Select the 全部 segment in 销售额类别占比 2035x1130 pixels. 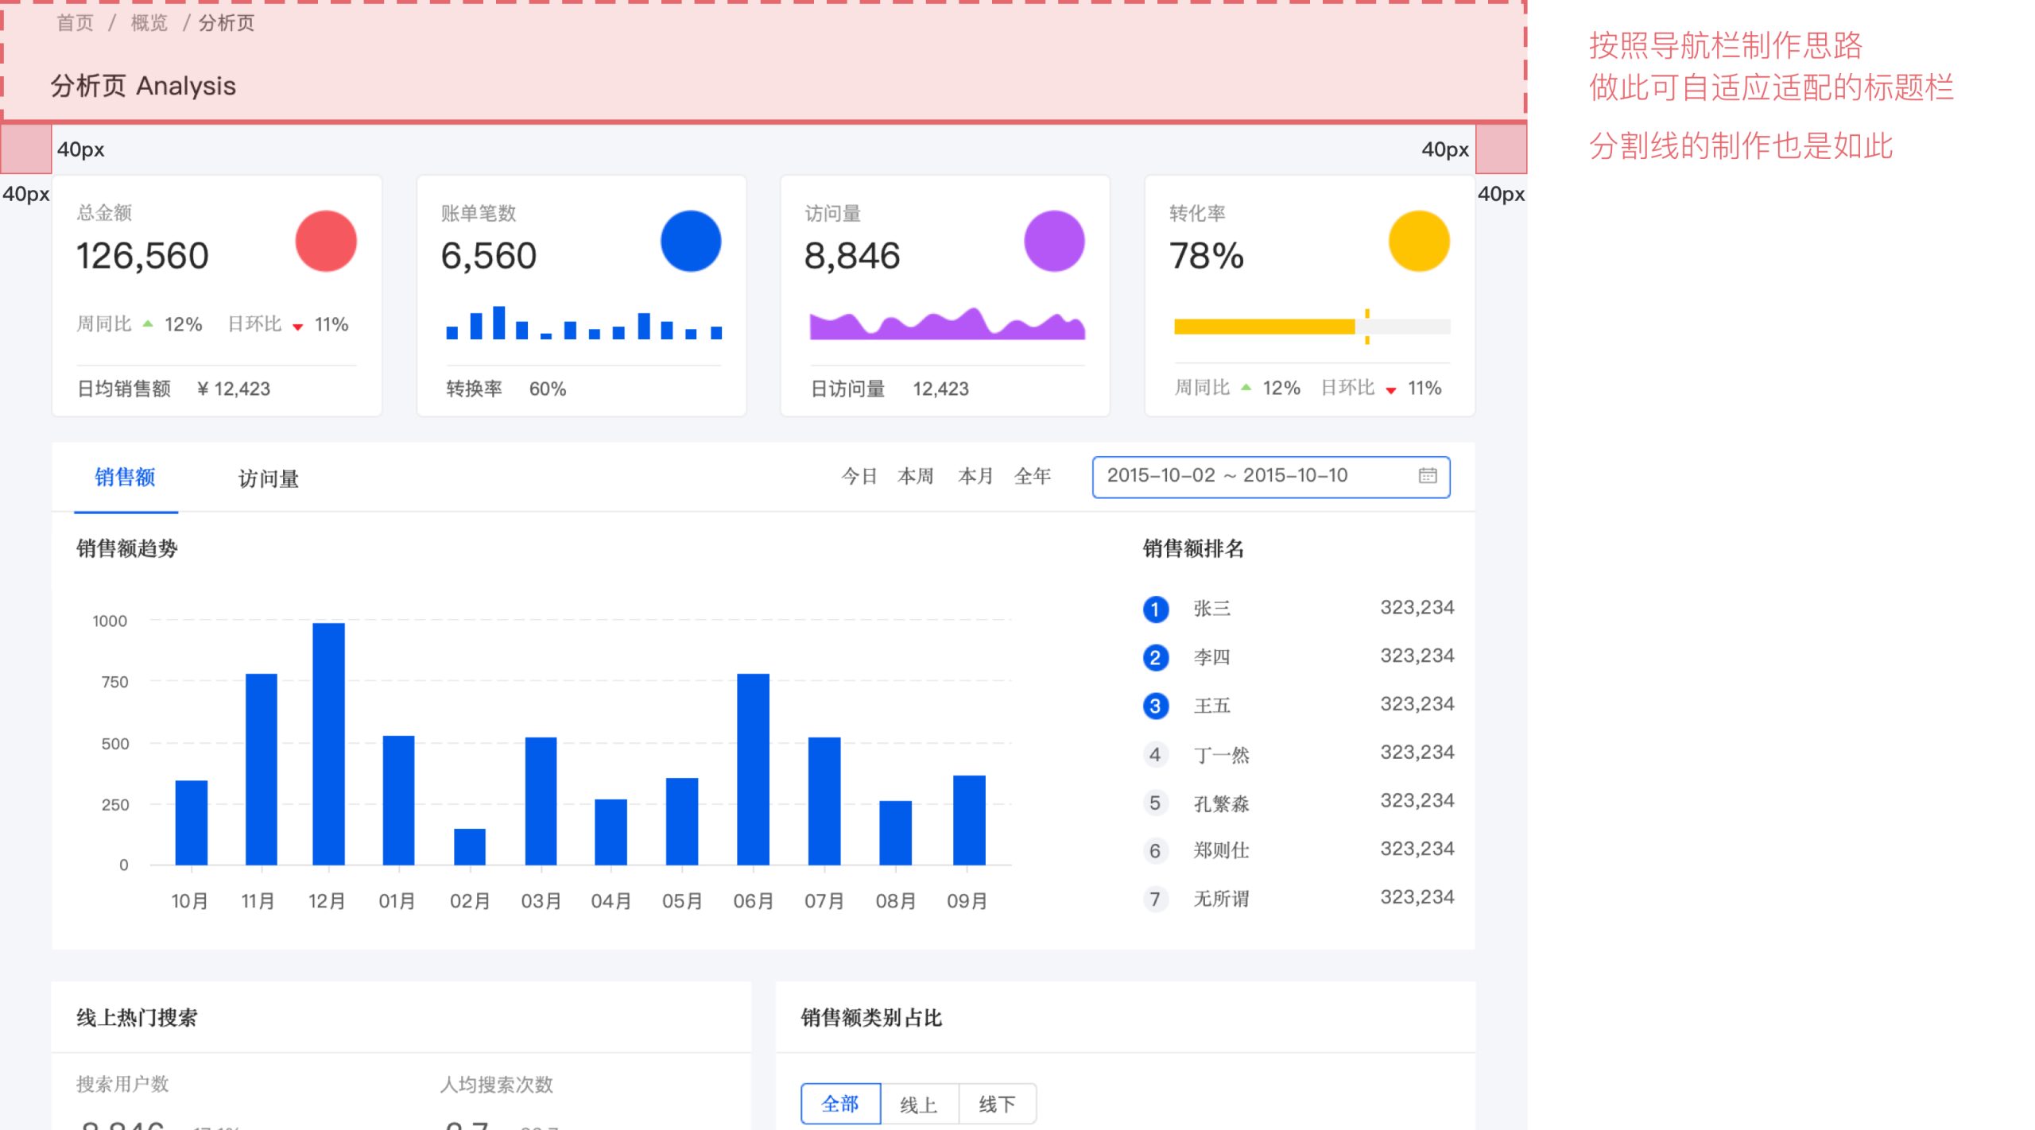(x=840, y=1103)
